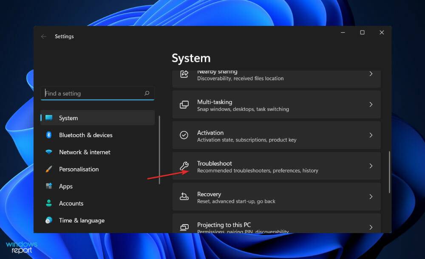The image size is (425, 259).
Task: Click the System monitor icon in sidebar
Action: (50, 118)
